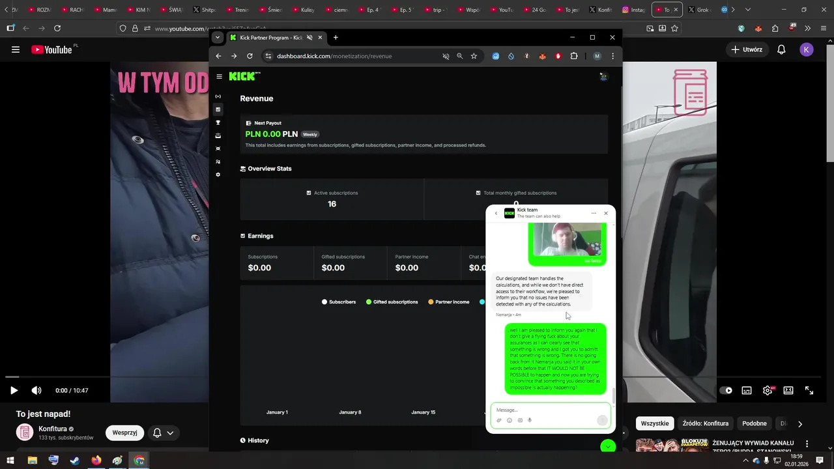Mute the YouTube video volume
The width and height of the screenshot is (834, 469).
coord(36,390)
